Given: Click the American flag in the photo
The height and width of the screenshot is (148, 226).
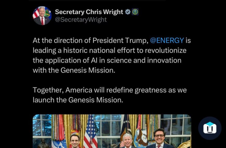Looking at the screenshot, I should coord(90,131).
